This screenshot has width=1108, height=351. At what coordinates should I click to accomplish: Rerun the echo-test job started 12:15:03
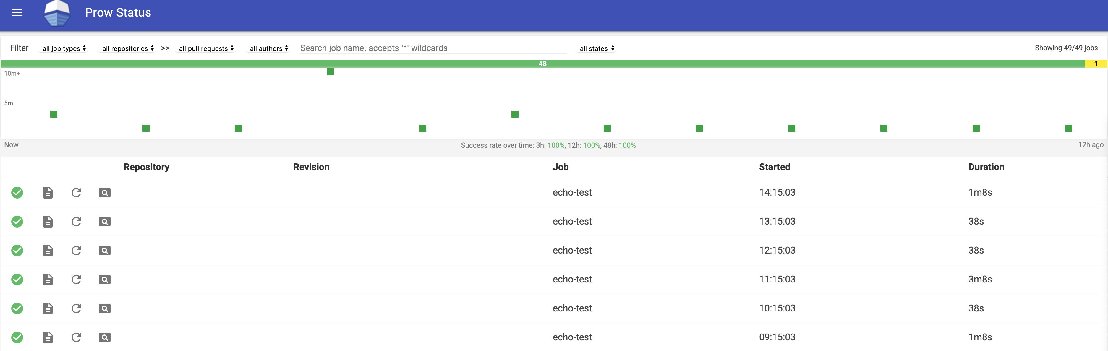tap(76, 251)
